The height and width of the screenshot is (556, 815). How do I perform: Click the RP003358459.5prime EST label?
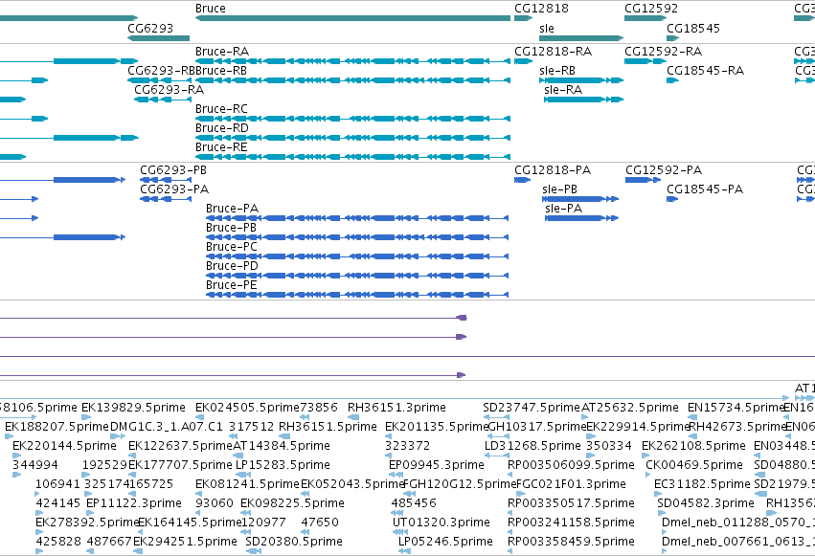click(x=571, y=542)
